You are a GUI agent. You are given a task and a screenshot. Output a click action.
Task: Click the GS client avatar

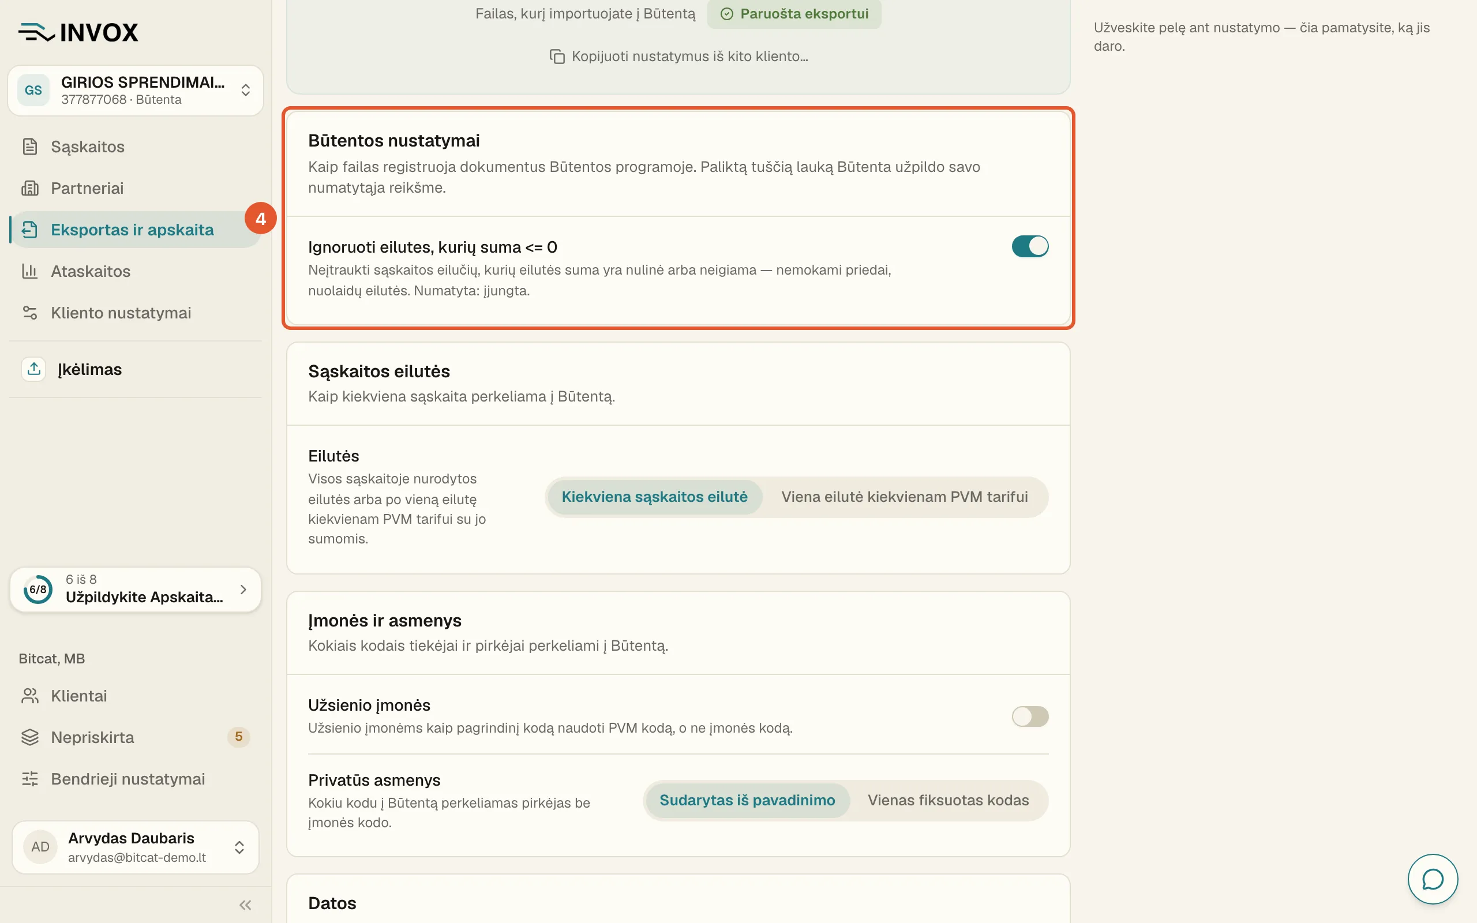[33, 91]
